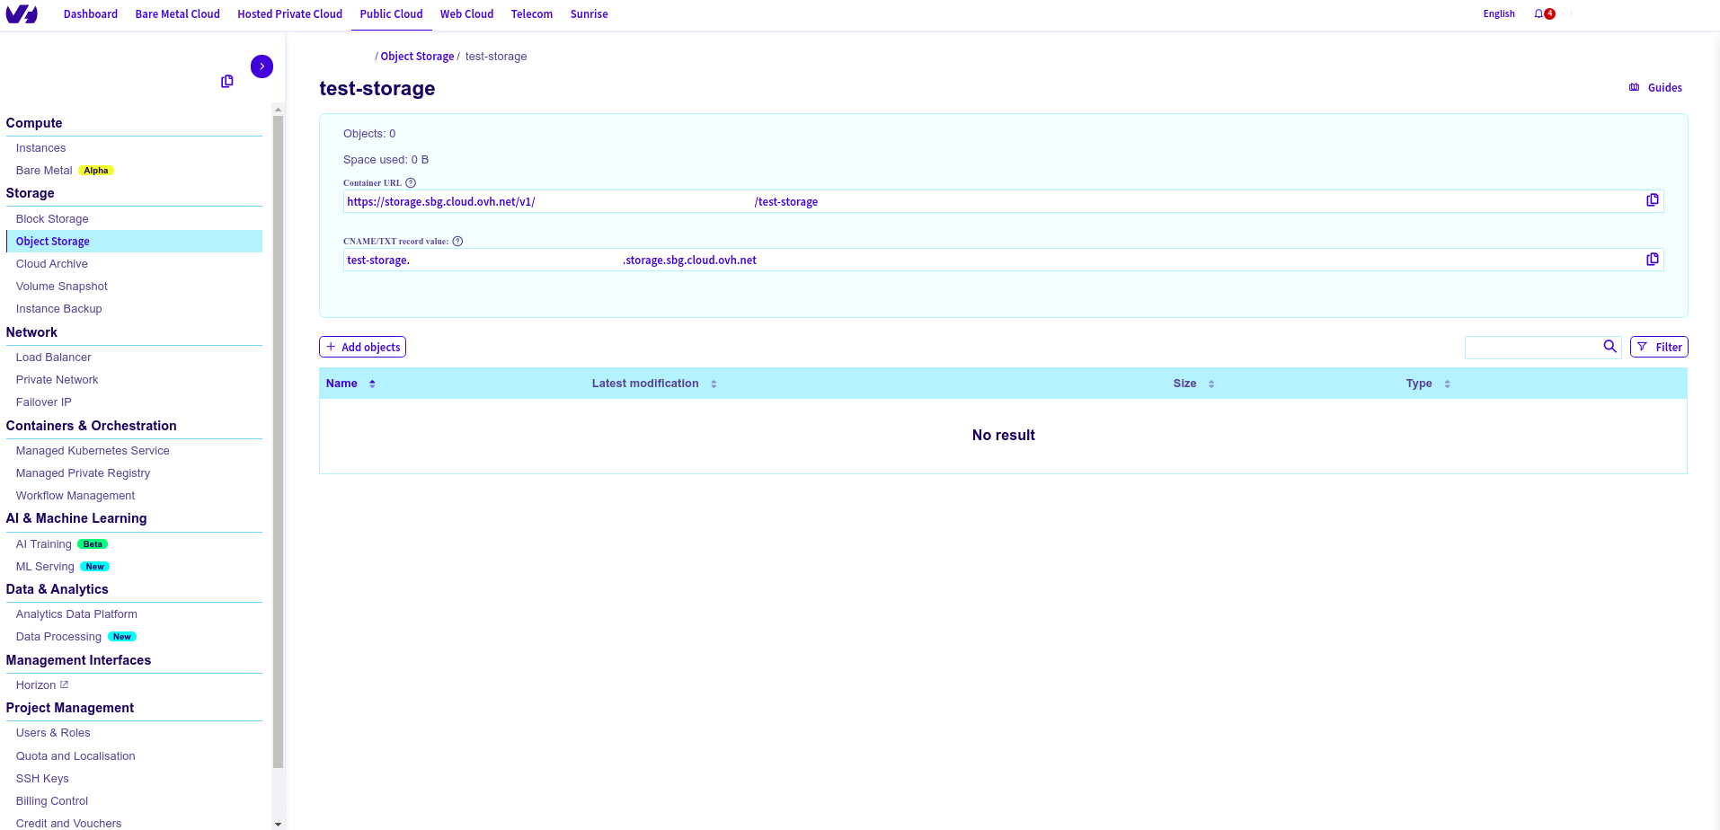Open the Filter button
1720x830 pixels.
pyautogui.click(x=1659, y=347)
